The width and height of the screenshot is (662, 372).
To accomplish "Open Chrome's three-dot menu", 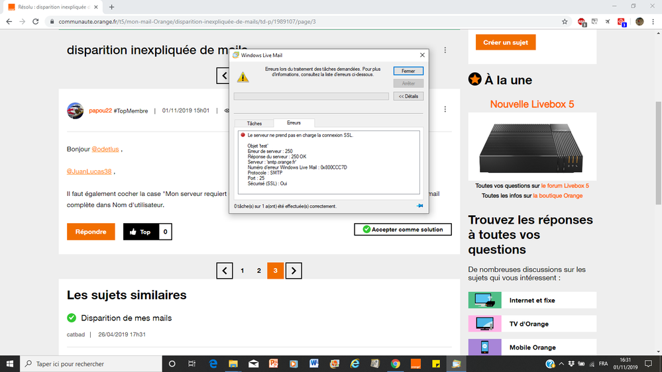I will (653, 21).
